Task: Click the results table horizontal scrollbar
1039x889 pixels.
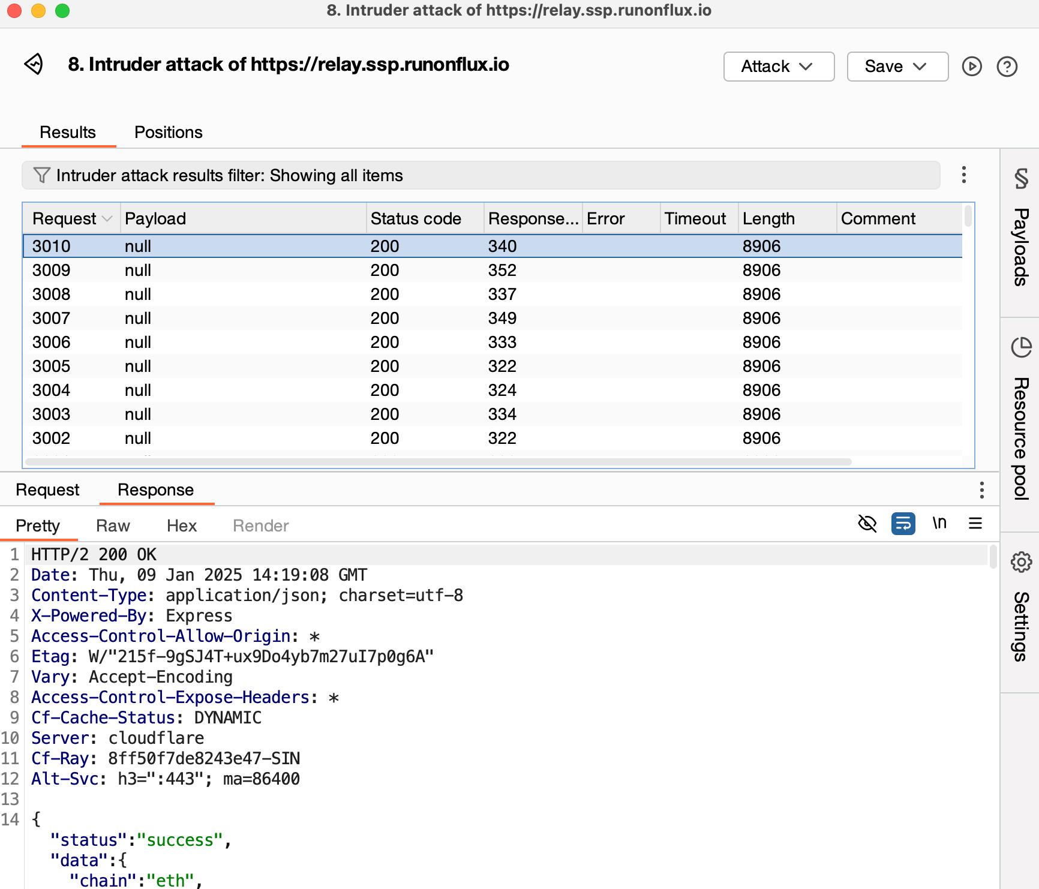Action: [x=438, y=462]
